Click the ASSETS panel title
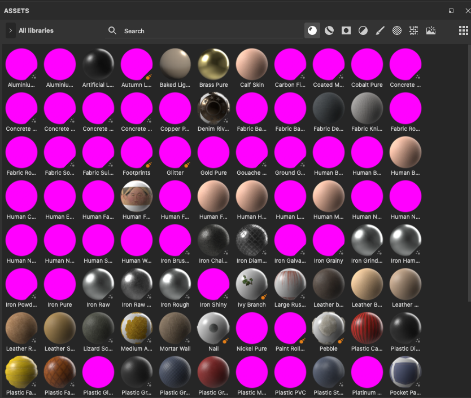The width and height of the screenshot is (471, 398). (x=16, y=10)
